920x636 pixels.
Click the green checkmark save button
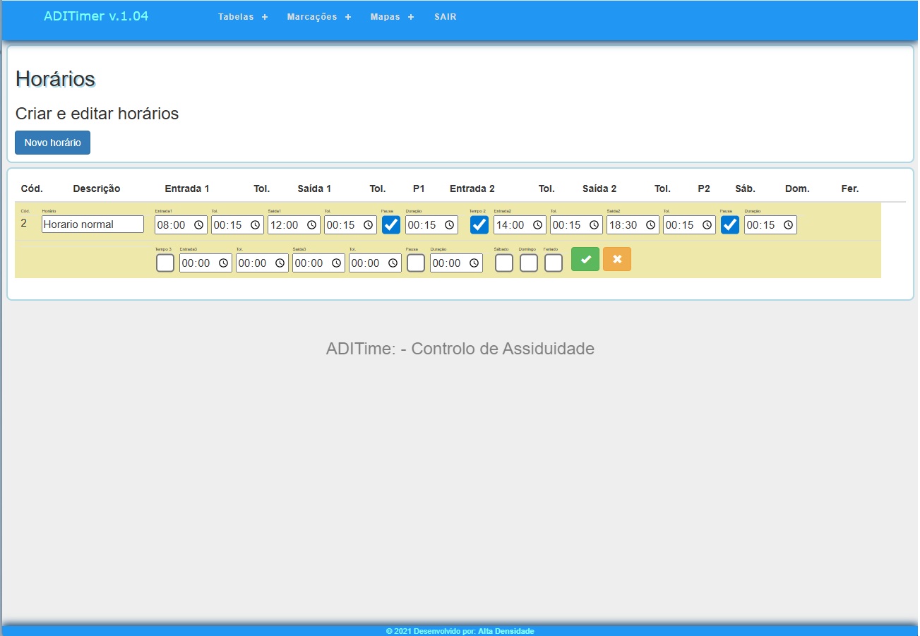pos(585,259)
